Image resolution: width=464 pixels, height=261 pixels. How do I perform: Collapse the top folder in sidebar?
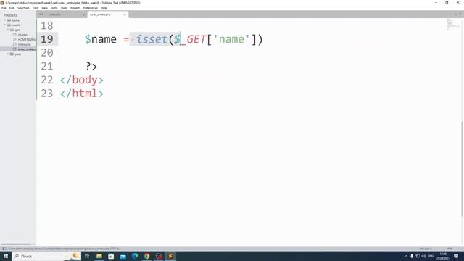[x=5, y=20]
